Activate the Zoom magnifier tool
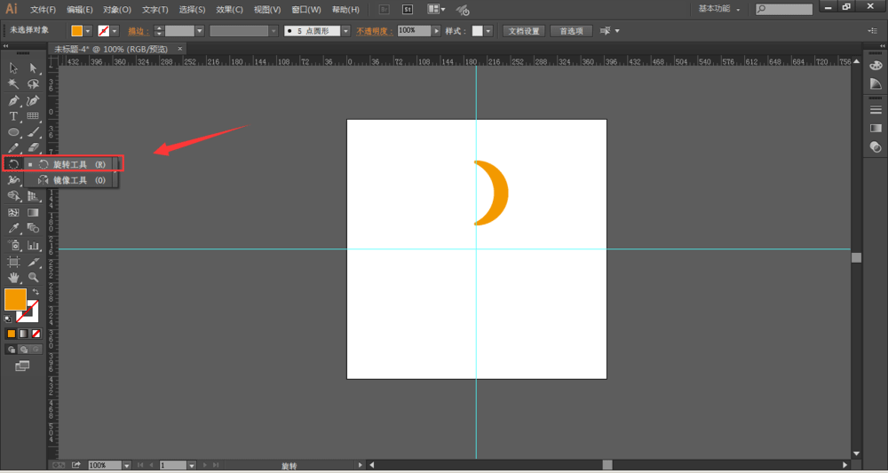 34,278
